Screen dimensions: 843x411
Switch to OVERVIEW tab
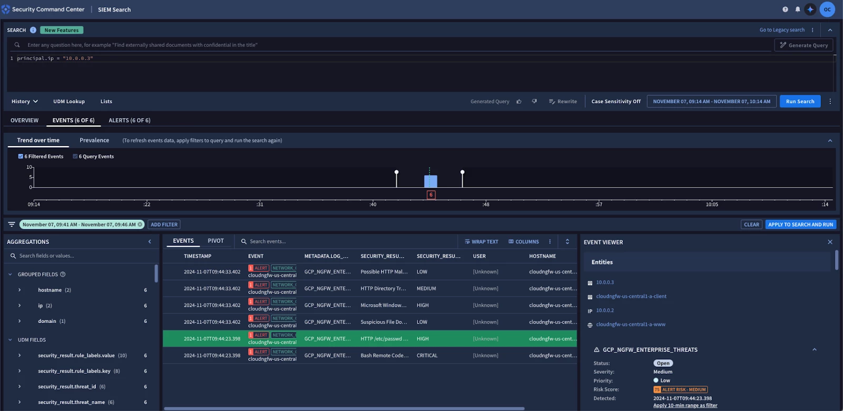24,121
